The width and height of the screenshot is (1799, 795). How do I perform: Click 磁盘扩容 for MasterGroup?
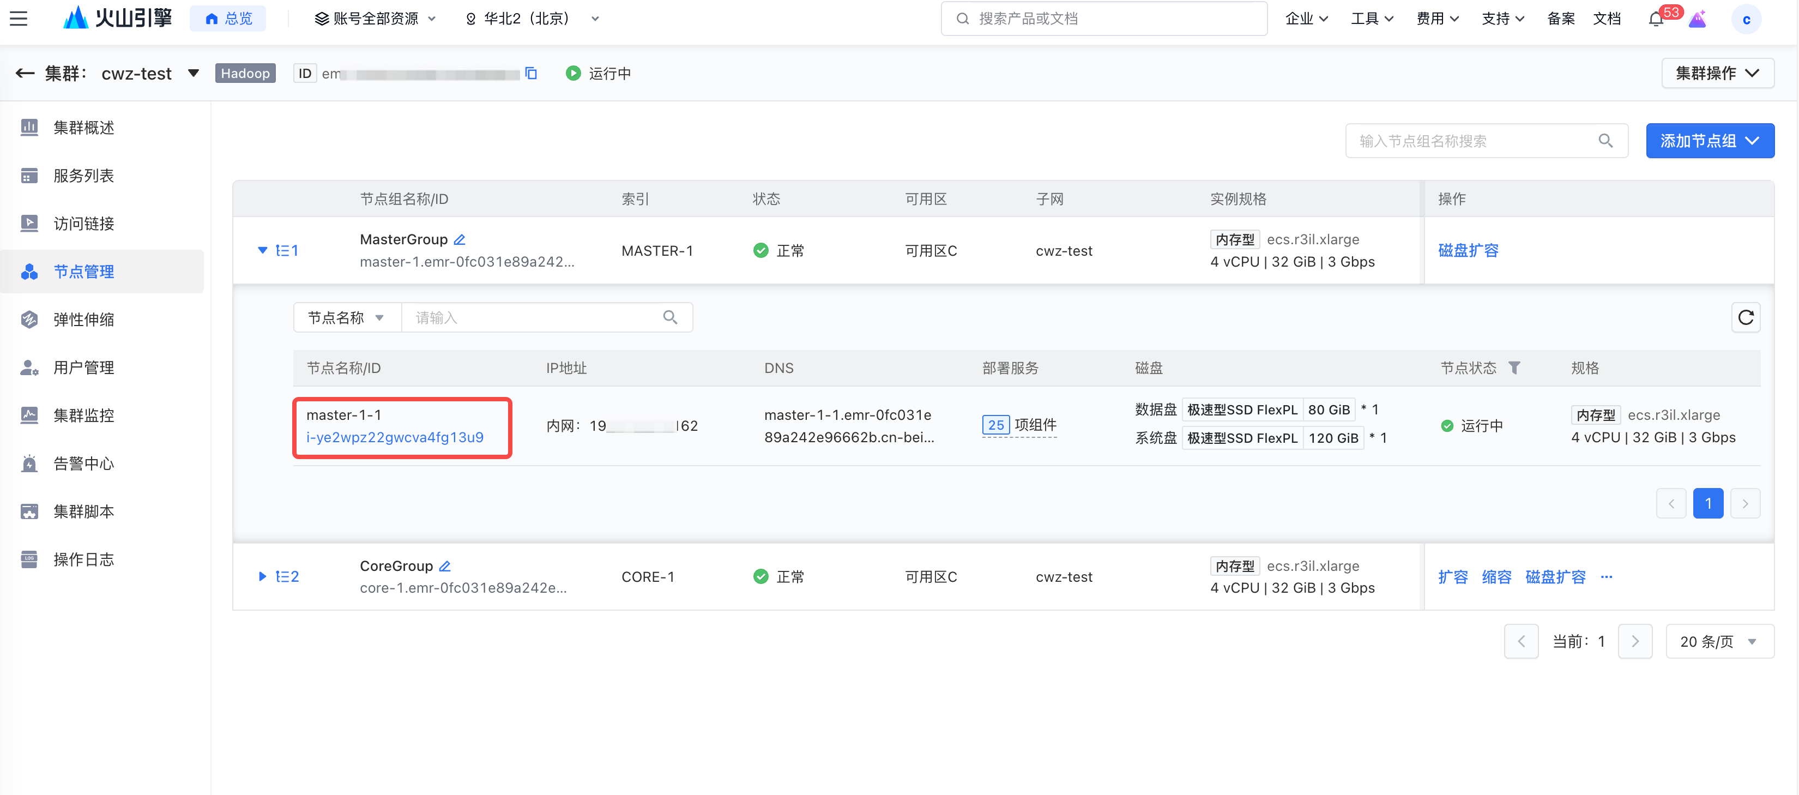pyautogui.click(x=1468, y=250)
